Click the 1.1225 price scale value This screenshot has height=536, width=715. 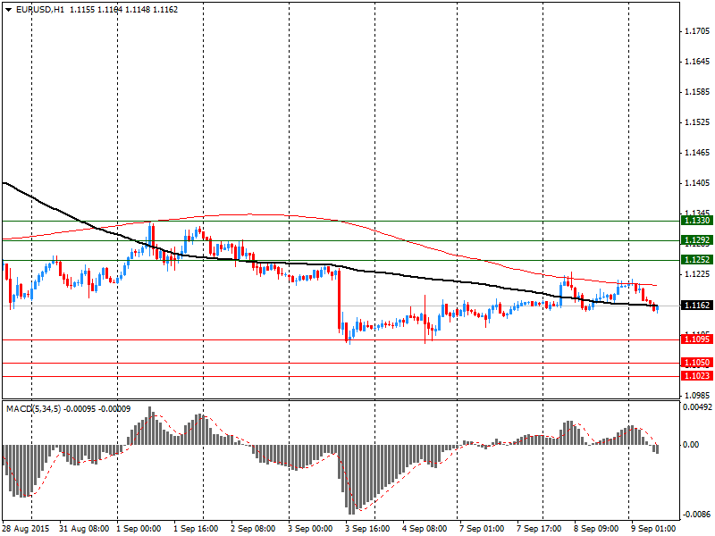pyautogui.click(x=697, y=274)
